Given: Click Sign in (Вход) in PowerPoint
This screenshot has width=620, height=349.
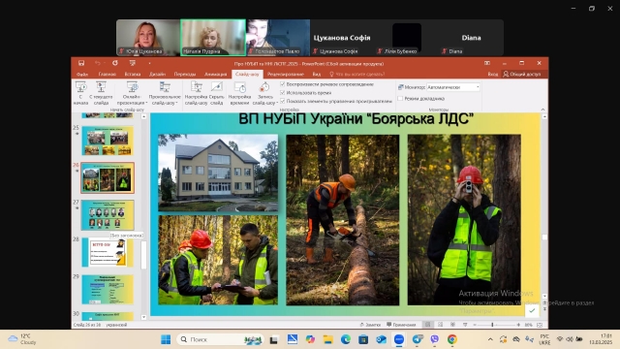Looking at the screenshot, I should tap(493, 74).
